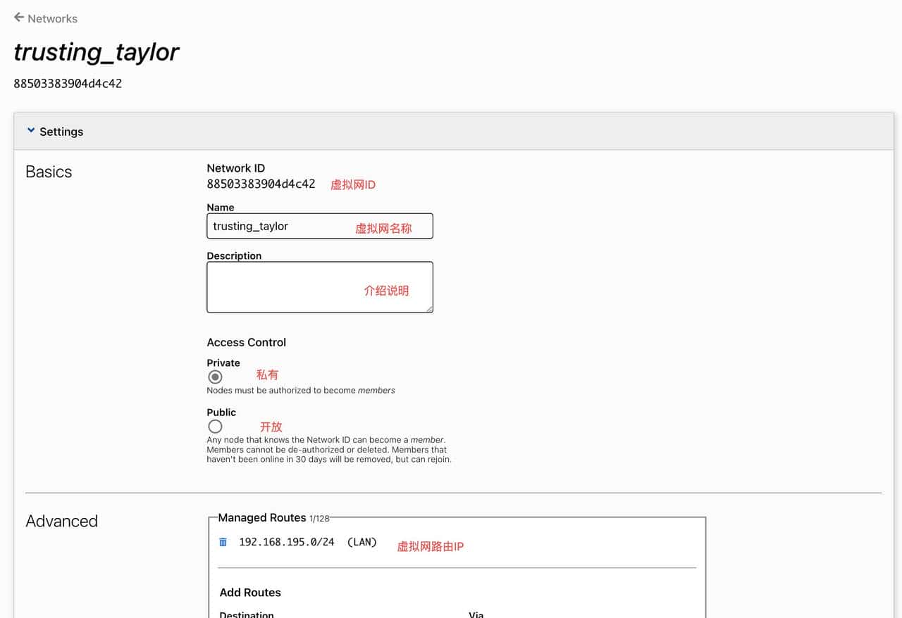Click the Network ID value under Basics
The image size is (902, 618).
(x=261, y=184)
